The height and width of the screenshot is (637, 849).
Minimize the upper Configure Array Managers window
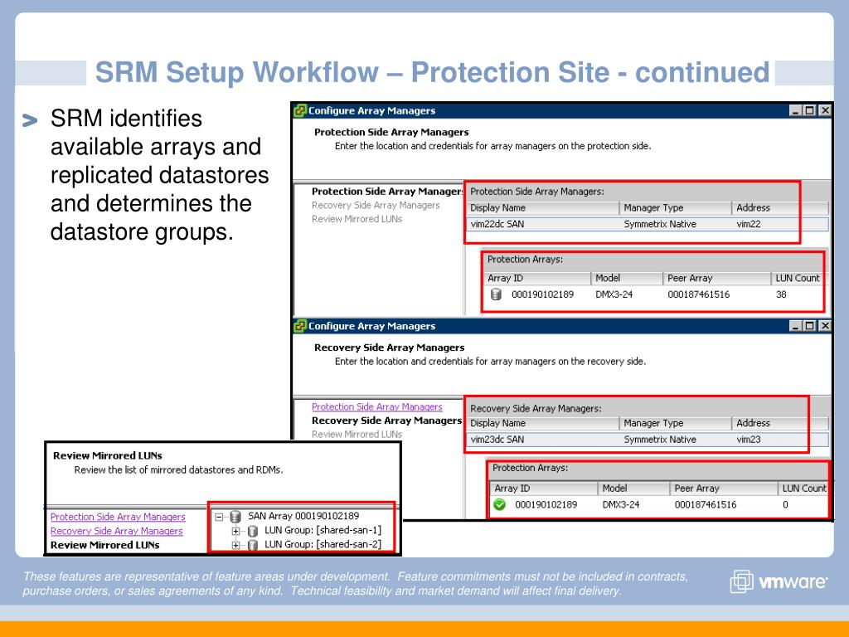click(x=795, y=110)
